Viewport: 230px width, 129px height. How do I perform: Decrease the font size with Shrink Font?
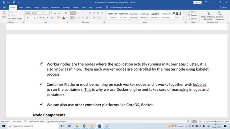55,13
